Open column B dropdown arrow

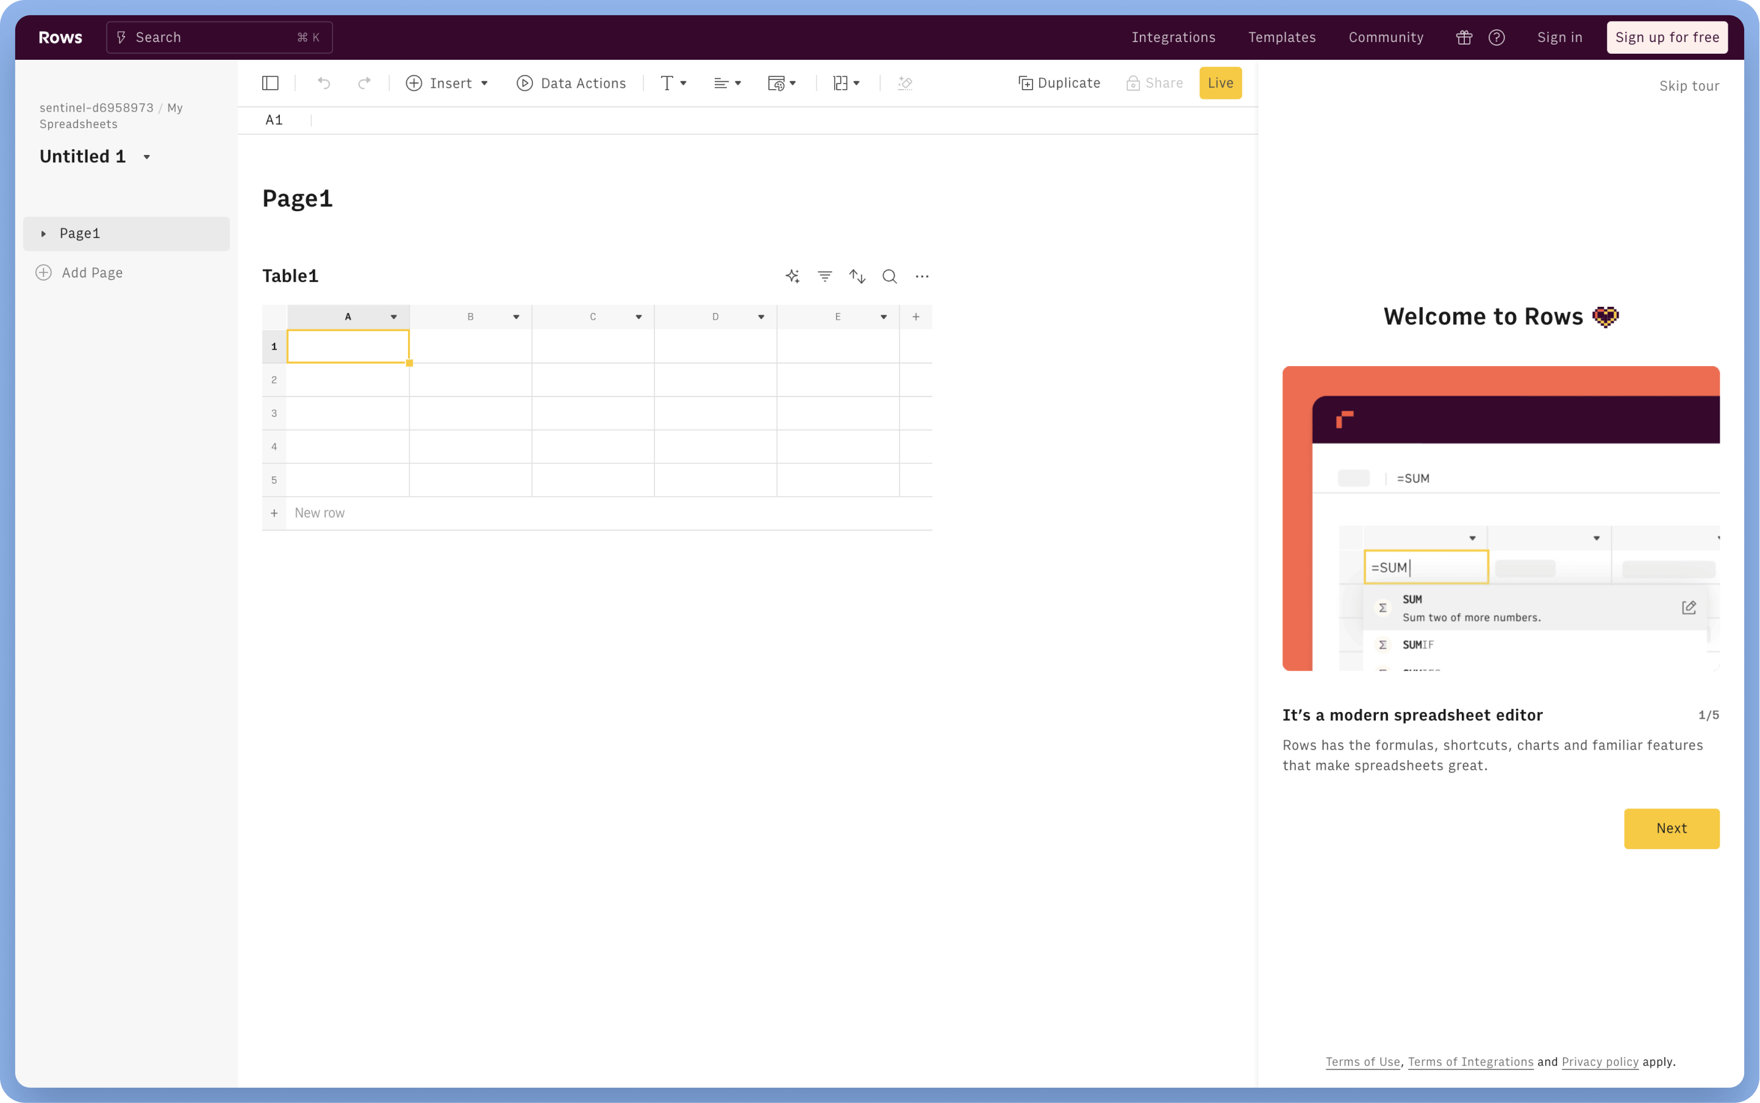tap(516, 317)
